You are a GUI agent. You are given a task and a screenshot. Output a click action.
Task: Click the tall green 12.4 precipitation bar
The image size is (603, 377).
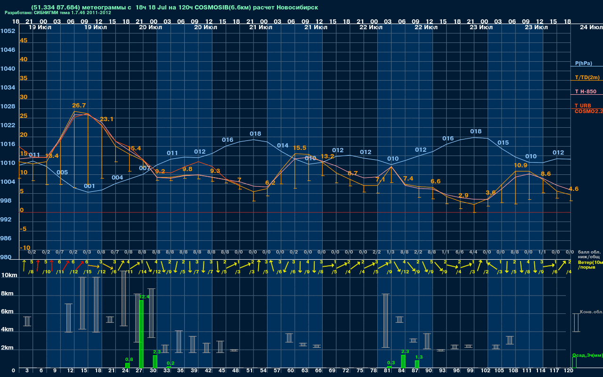(x=141, y=334)
